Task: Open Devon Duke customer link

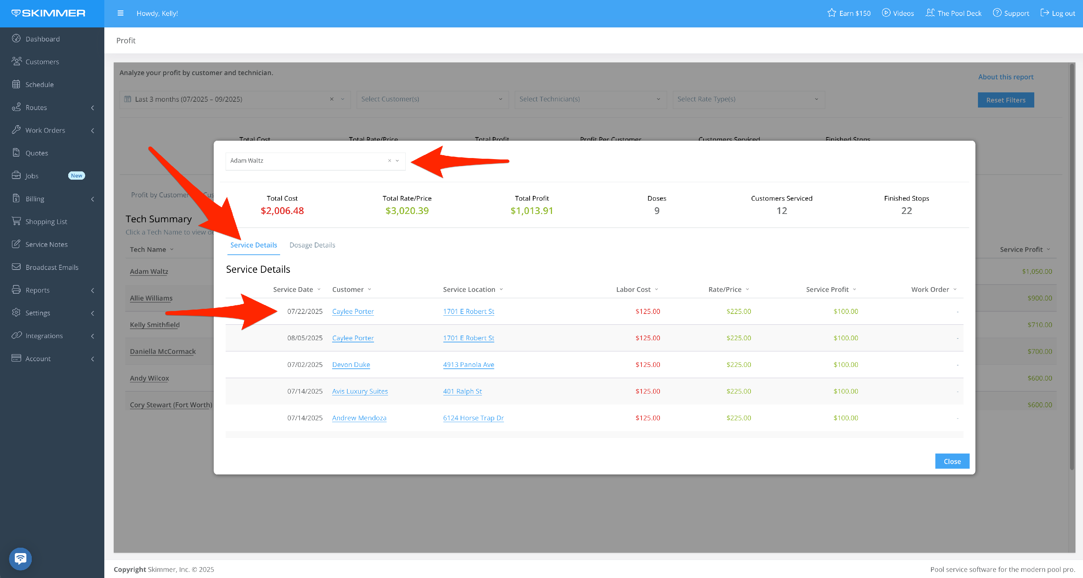Action: (351, 365)
